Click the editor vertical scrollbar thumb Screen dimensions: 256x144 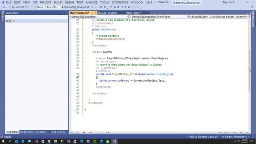[x=250, y=70]
